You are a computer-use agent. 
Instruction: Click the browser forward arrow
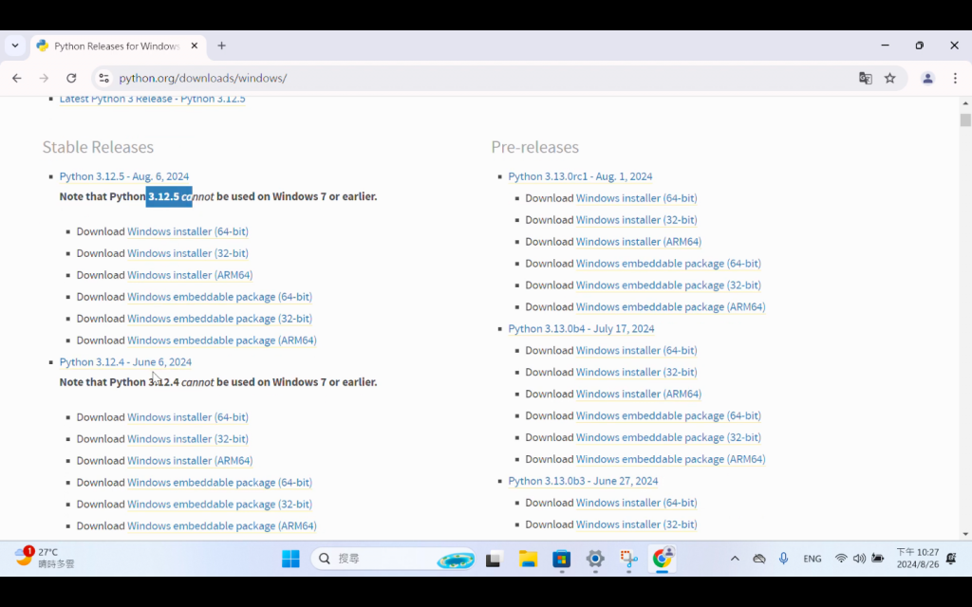[44, 78]
